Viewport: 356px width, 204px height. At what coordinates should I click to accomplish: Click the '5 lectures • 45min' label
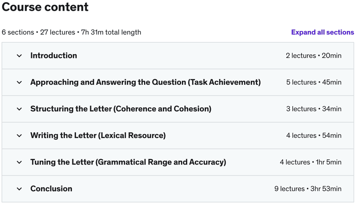pyautogui.click(x=314, y=82)
